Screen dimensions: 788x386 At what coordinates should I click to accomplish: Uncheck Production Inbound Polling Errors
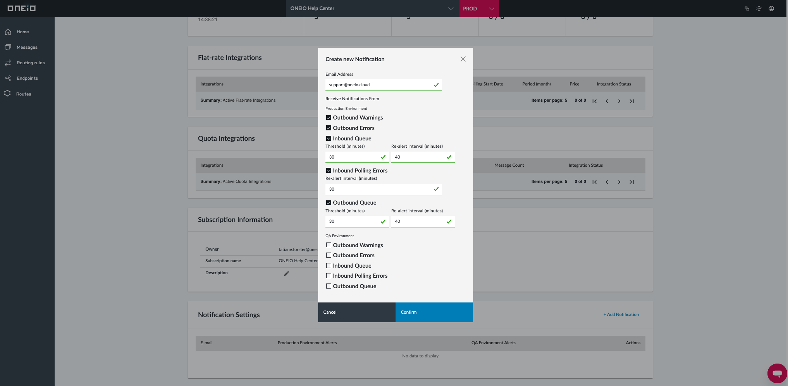(329, 171)
